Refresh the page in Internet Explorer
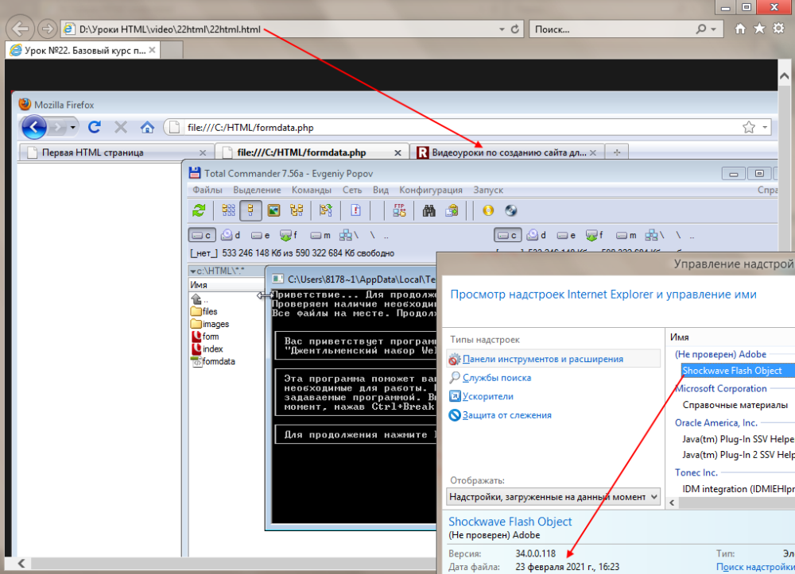 514,29
